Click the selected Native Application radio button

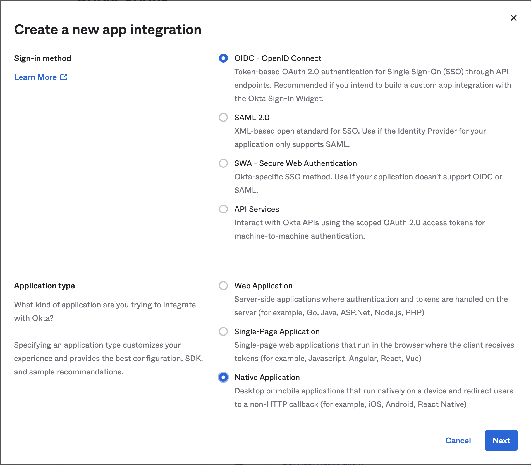[223, 377]
